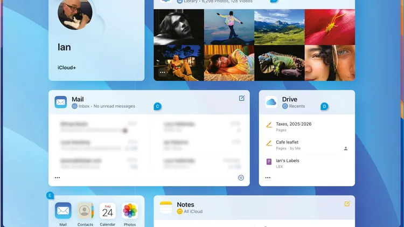Open the Photos app icon
The image size is (404, 227).
coord(130,210)
